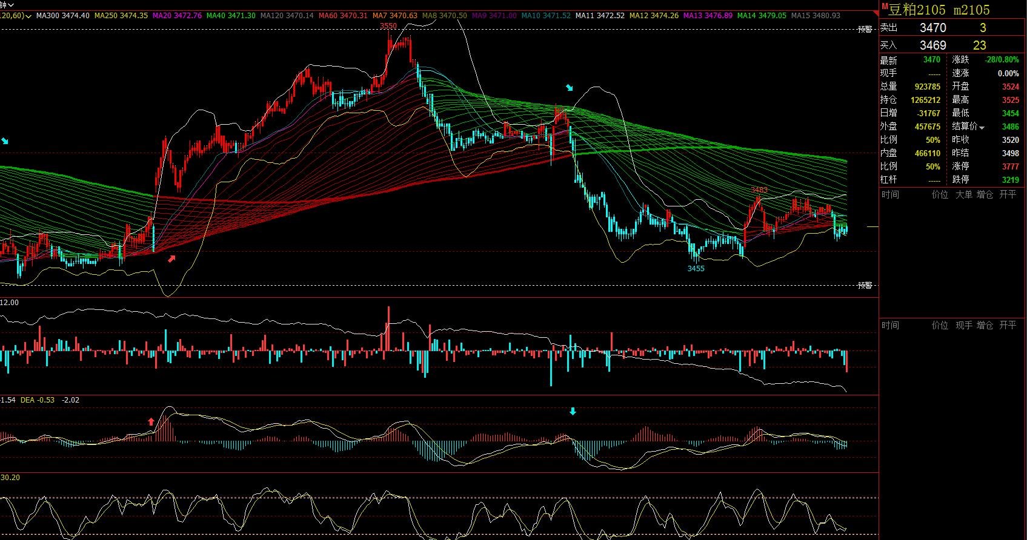The image size is (1027, 540).
Task: Select the 速涨 0.00% value
Action: 1008,73
